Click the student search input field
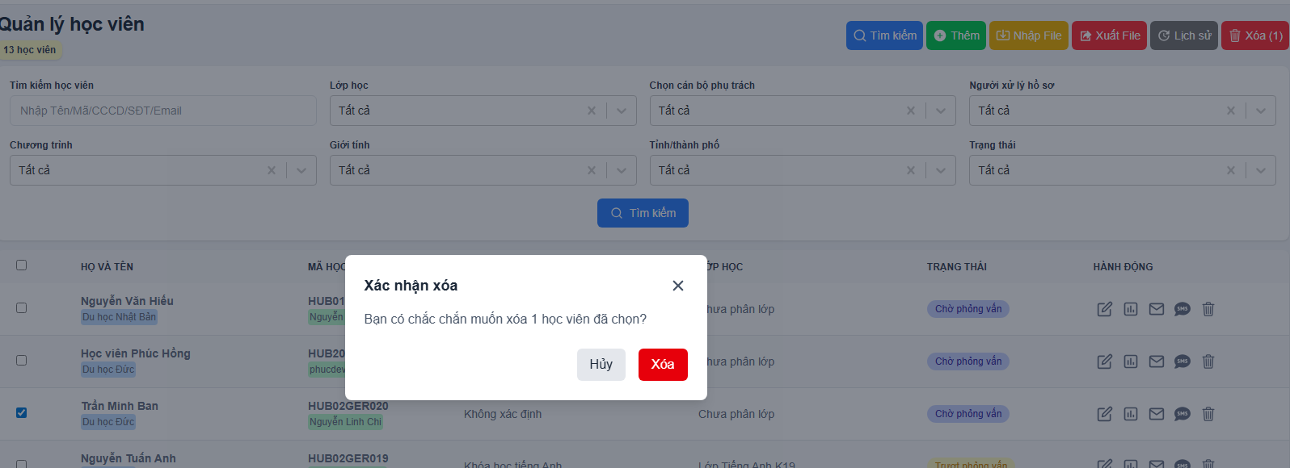This screenshot has width=1290, height=468. click(x=162, y=111)
